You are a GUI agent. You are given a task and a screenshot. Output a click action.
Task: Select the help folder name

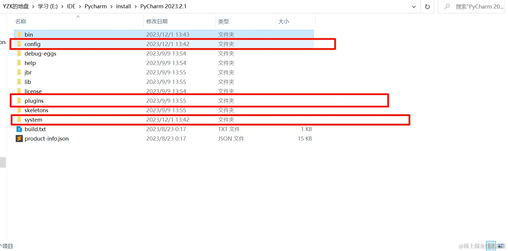click(30, 63)
